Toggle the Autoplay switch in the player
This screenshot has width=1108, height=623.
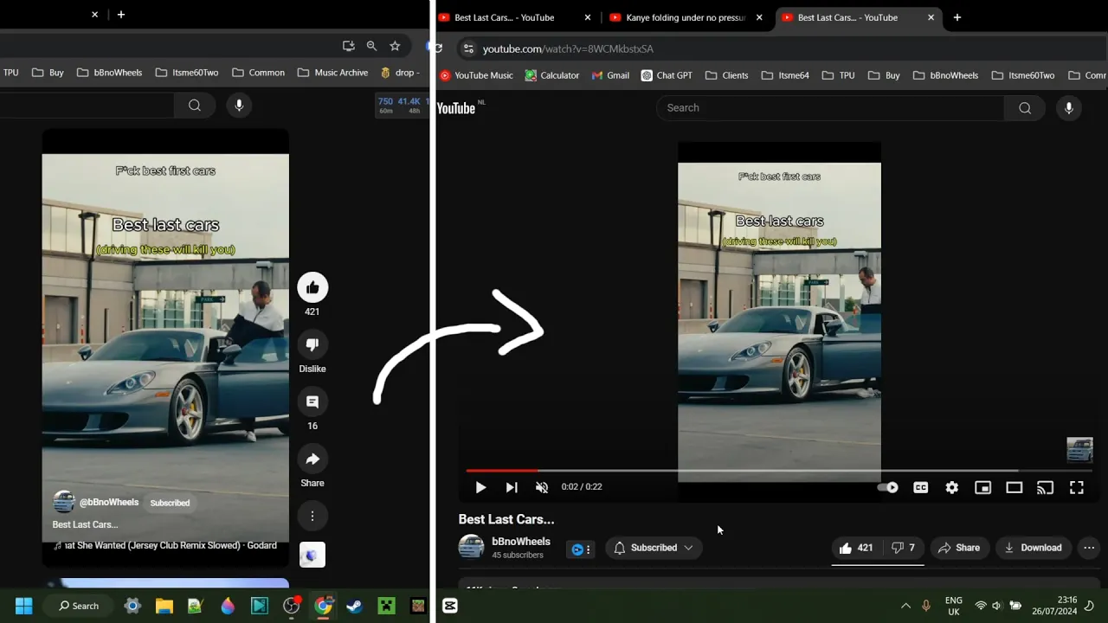pos(888,487)
